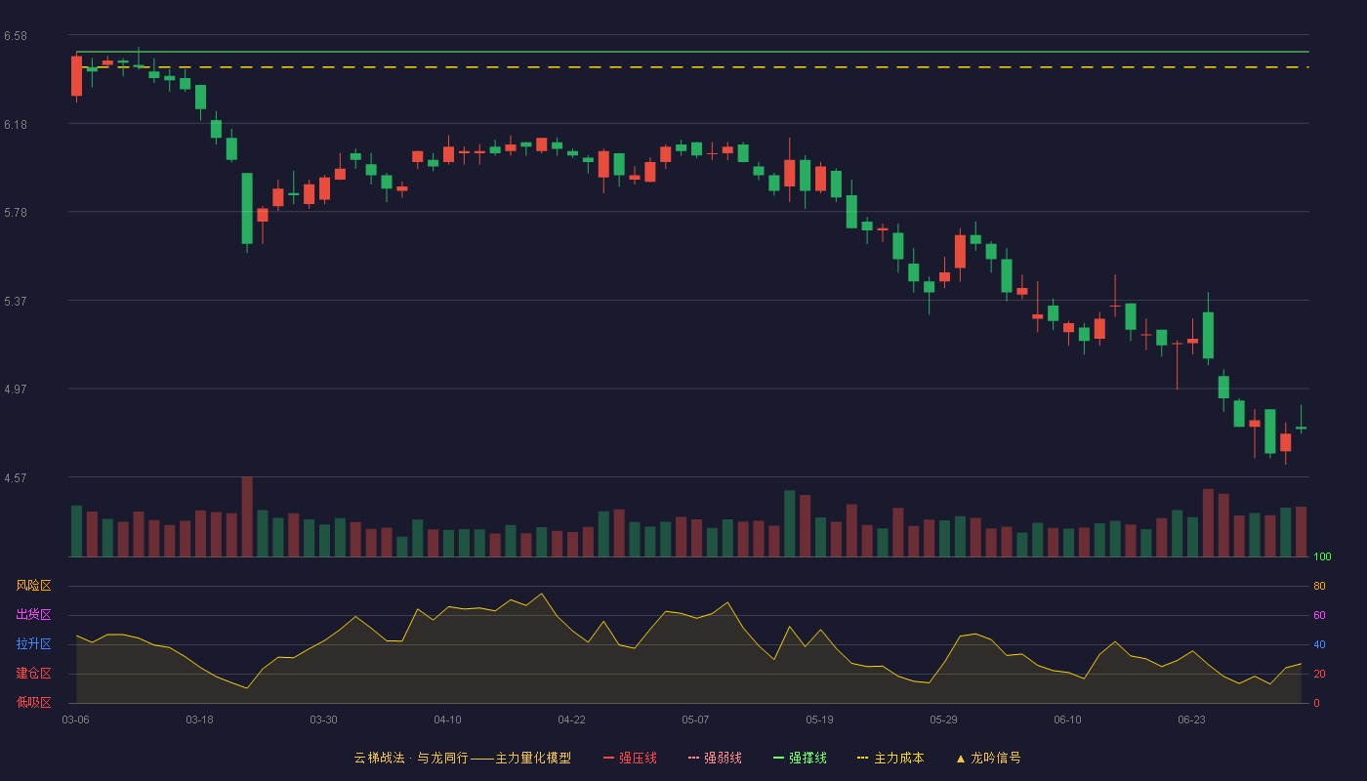Click the 05-29 date label
1367x781 pixels.
pos(943,719)
